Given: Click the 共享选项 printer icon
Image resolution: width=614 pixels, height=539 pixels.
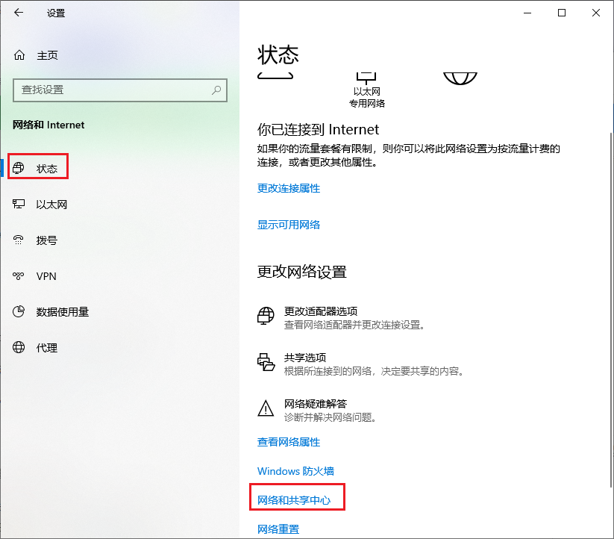Looking at the screenshot, I should click(x=266, y=362).
